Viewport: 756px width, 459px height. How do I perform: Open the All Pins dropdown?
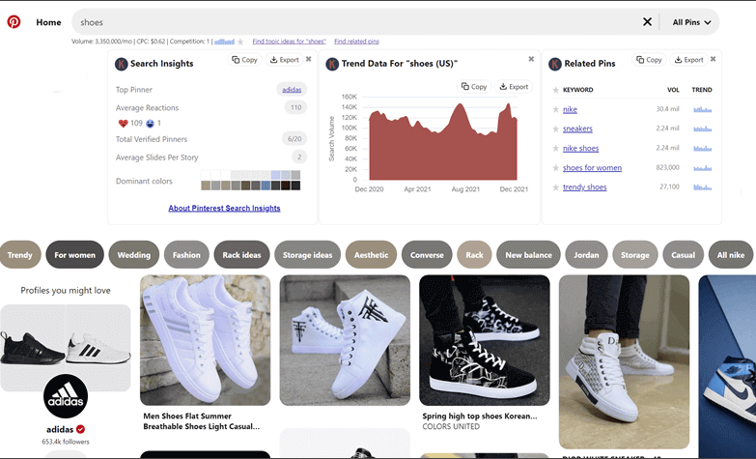pyautogui.click(x=691, y=22)
